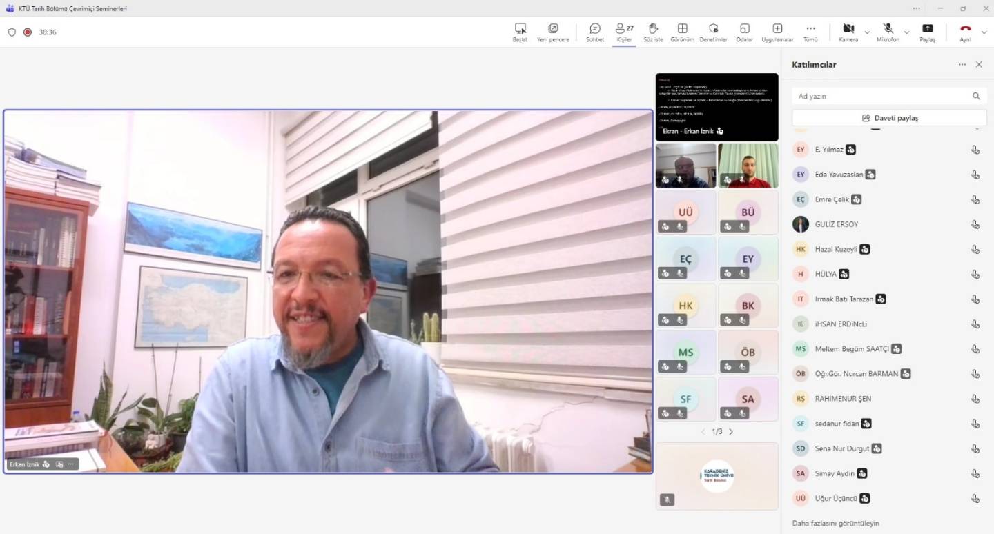Open the Uygulamalar apps panel
Screen dimensions: 994x534
pos(777,32)
